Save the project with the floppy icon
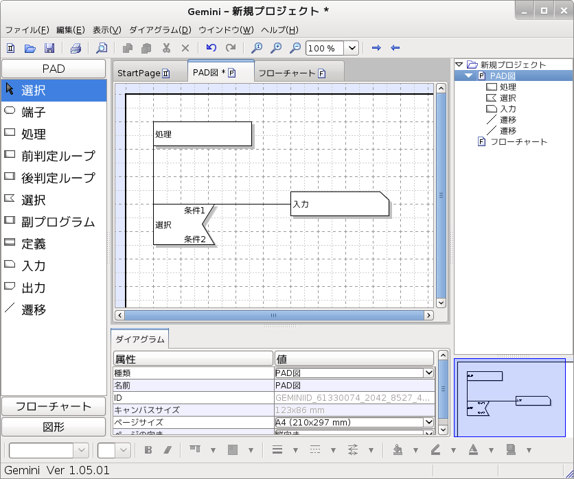The height and width of the screenshot is (479, 574). [49, 48]
